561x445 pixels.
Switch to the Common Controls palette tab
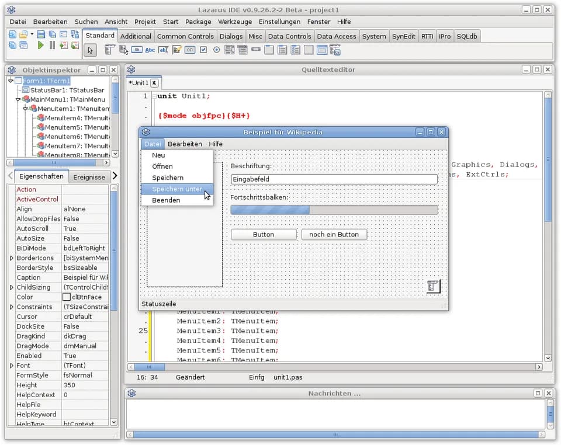point(185,36)
